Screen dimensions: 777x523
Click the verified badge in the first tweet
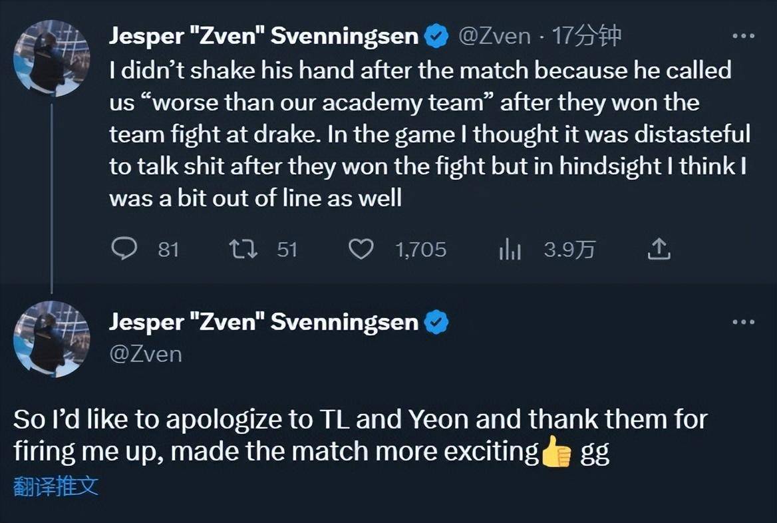pos(436,37)
